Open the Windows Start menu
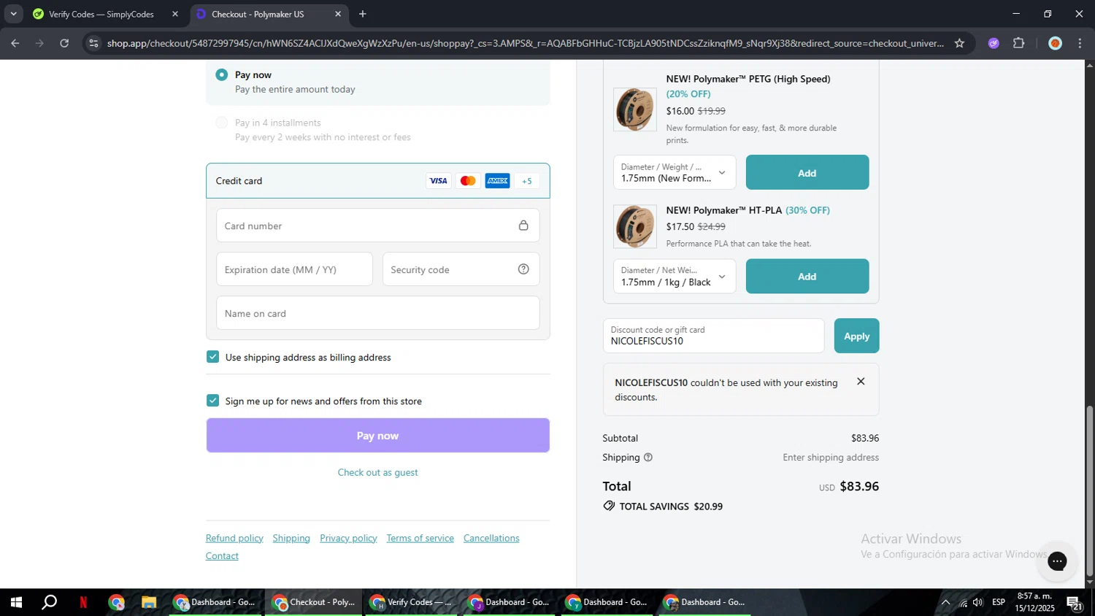 [x=15, y=602]
